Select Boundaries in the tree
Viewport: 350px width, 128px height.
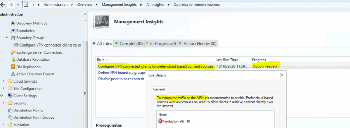coord(25,31)
